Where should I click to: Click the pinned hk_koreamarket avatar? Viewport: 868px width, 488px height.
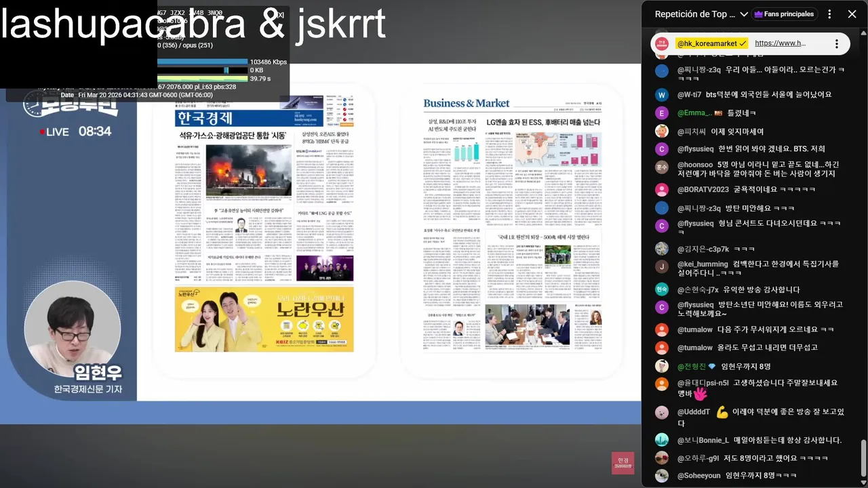click(x=662, y=43)
